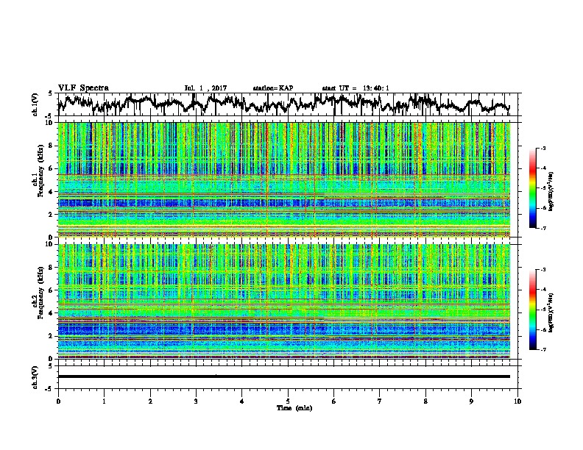Click the "ch.3(V)" axis label
The image size is (583, 450).
[x=35, y=377]
